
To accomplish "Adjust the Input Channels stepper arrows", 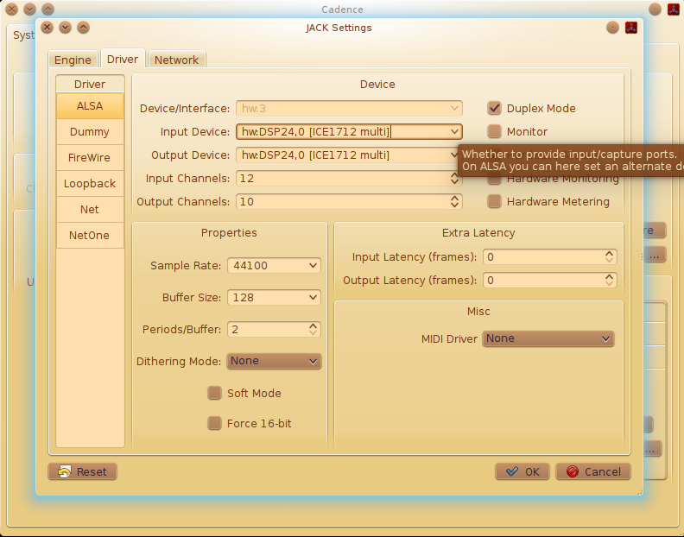I will click(454, 179).
